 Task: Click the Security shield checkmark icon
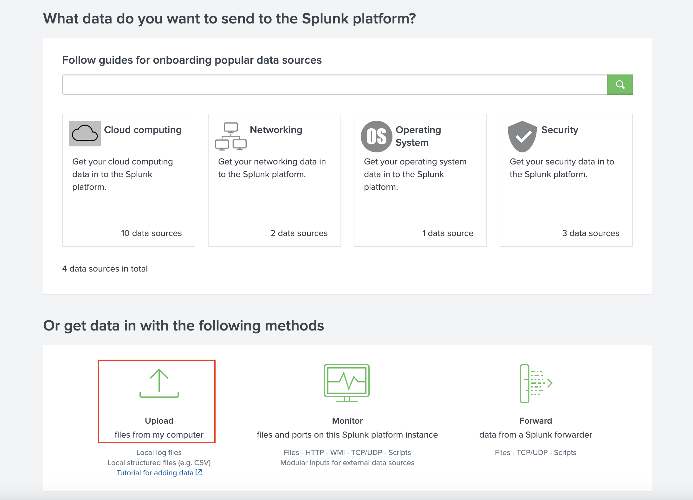pyautogui.click(x=522, y=136)
